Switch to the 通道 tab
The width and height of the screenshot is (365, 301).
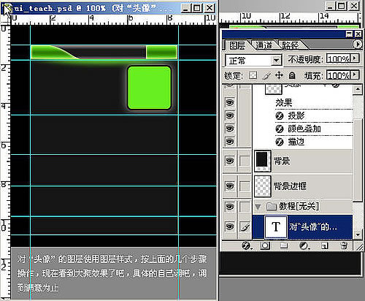point(264,45)
